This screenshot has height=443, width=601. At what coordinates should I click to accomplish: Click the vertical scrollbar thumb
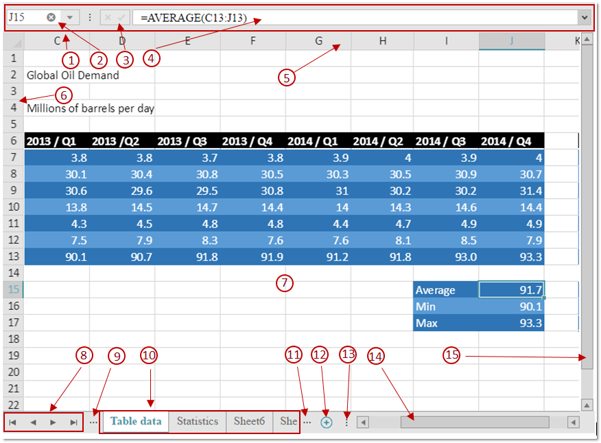[x=587, y=206]
